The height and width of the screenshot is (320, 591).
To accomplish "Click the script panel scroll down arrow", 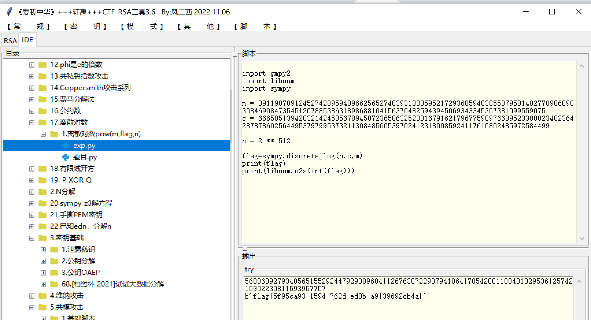I will click(582, 239).
